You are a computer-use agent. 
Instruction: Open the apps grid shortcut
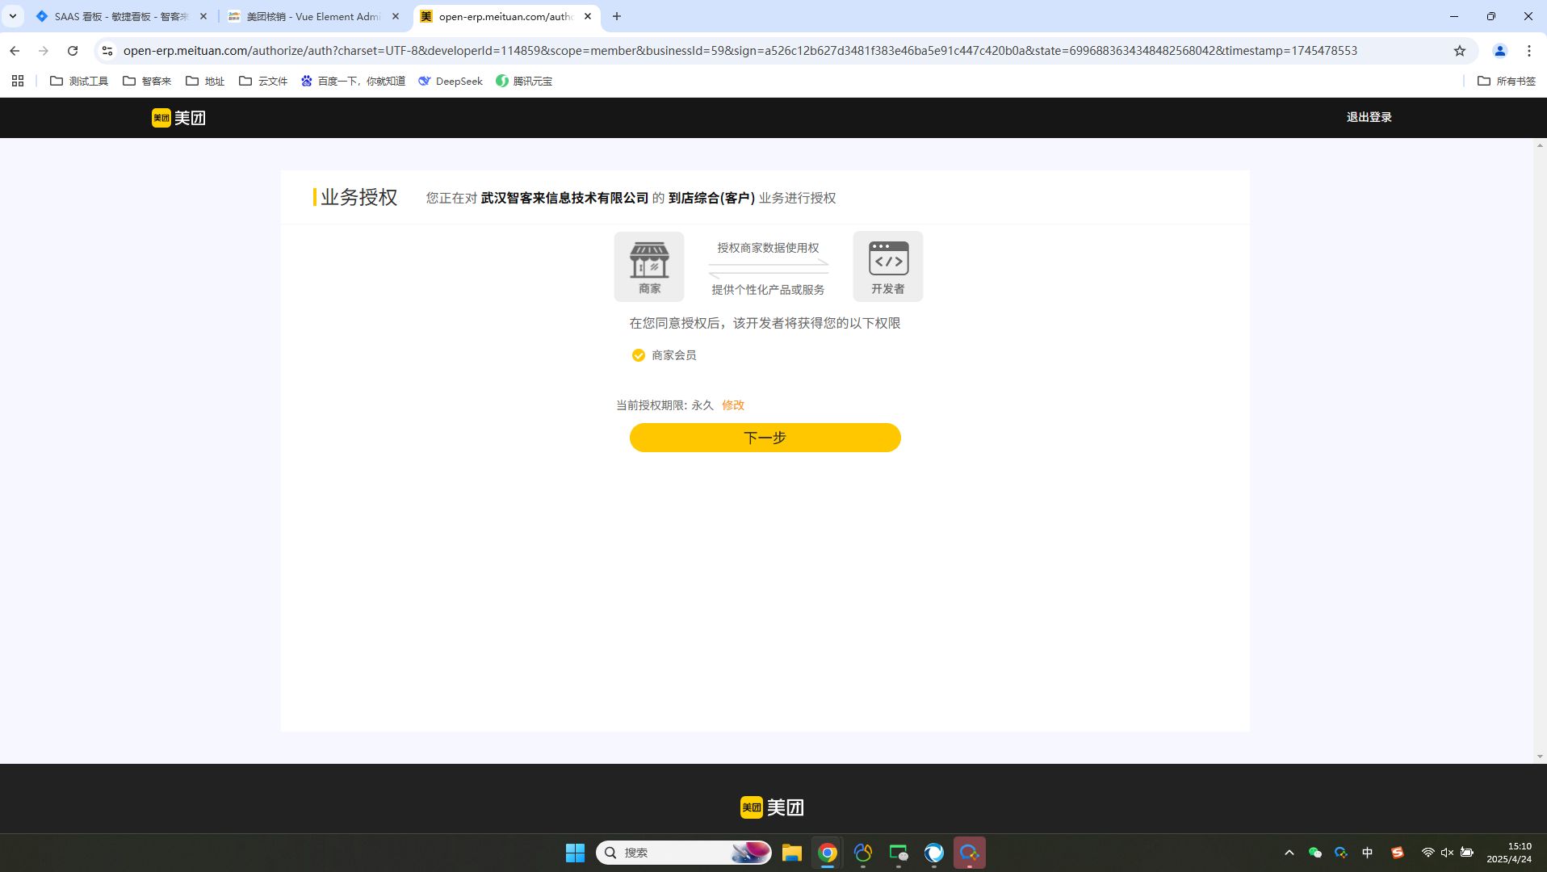(18, 81)
